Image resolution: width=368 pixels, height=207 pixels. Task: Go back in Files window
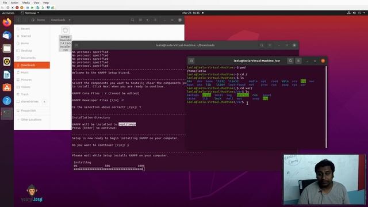coord(18,20)
